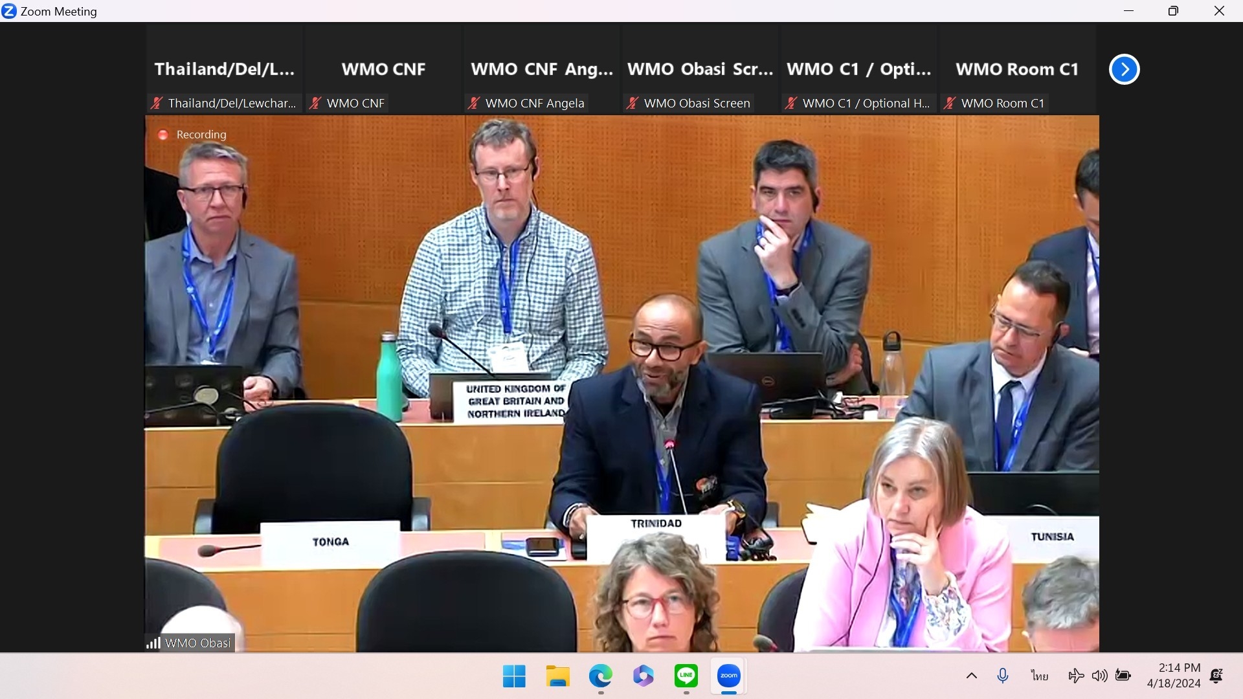The width and height of the screenshot is (1243, 699).
Task: Launch Microsoft Edge from taskbar
Action: point(600,676)
